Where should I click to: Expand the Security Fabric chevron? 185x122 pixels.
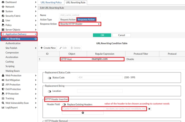pyautogui.click(x=36, y=16)
